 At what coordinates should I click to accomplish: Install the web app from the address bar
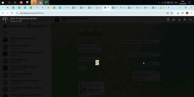(167, 13)
